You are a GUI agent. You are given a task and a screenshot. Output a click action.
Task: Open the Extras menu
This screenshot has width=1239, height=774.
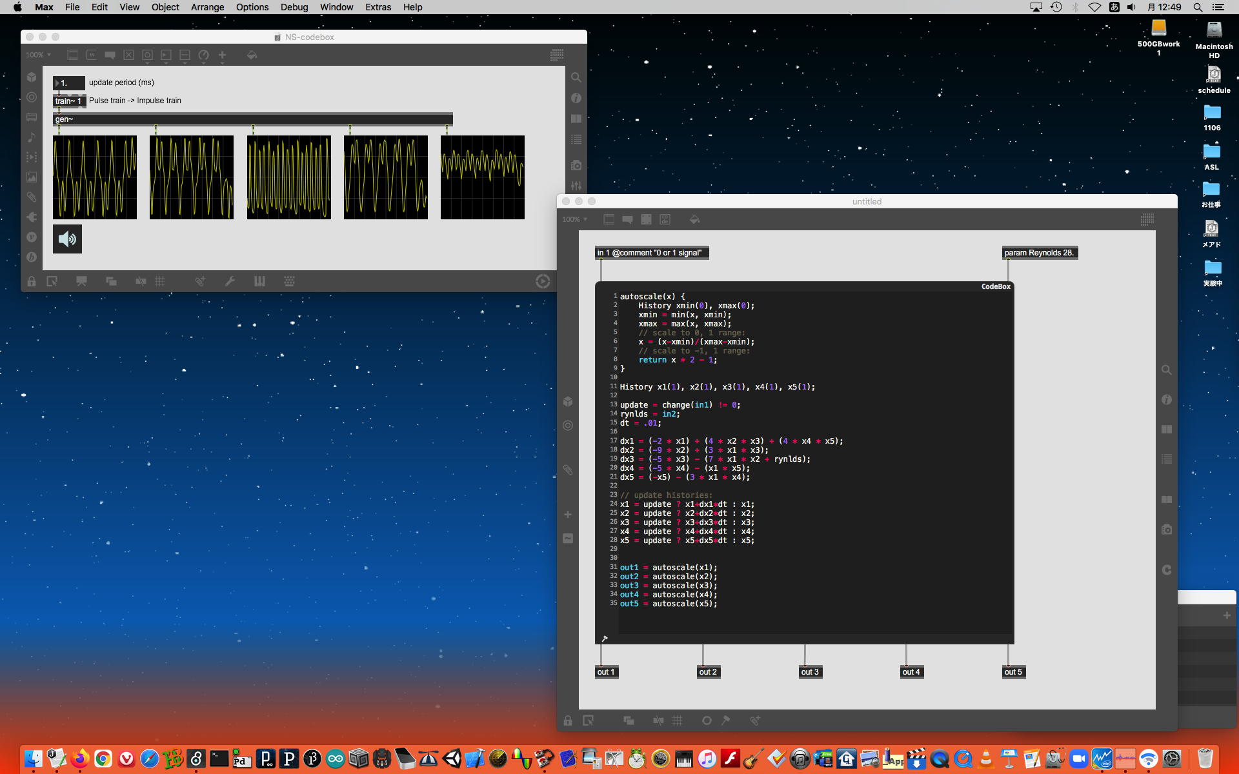pos(378,7)
